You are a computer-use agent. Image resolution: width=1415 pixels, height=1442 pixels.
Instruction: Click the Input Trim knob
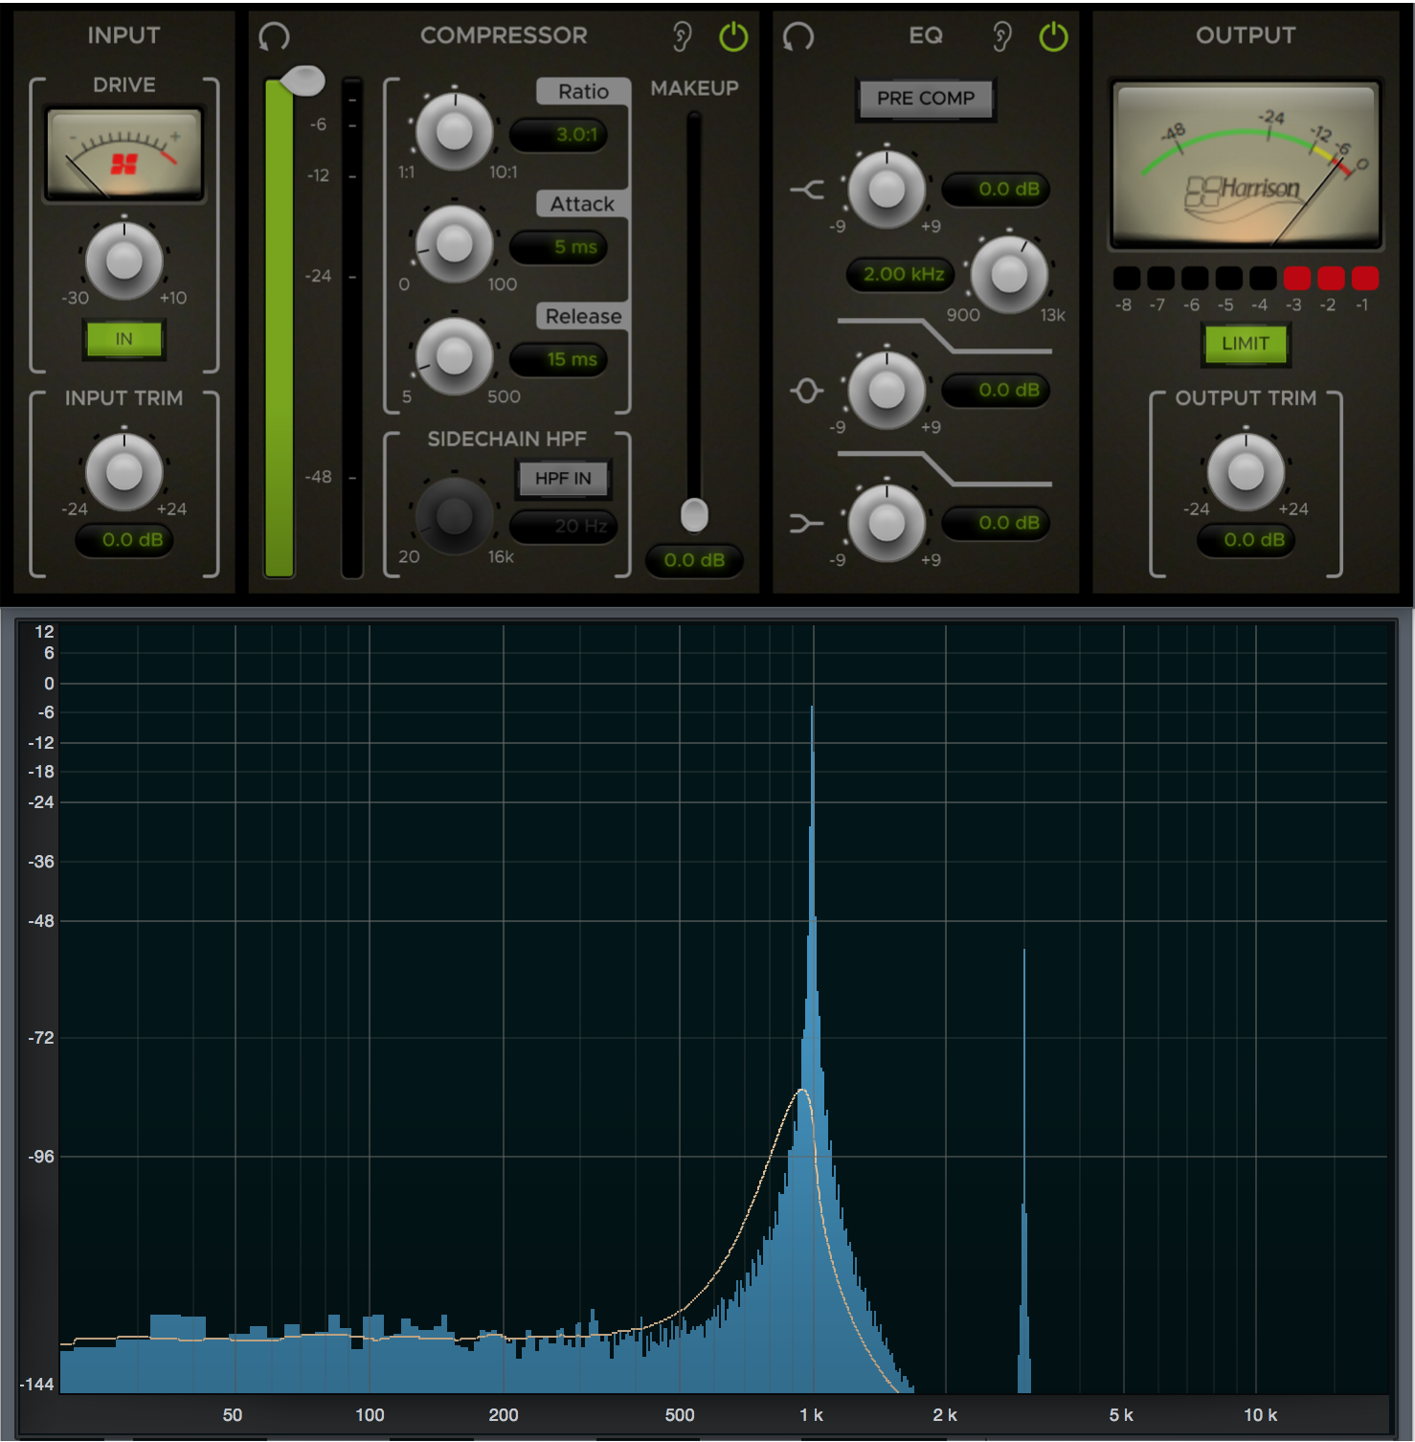[x=124, y=471]
